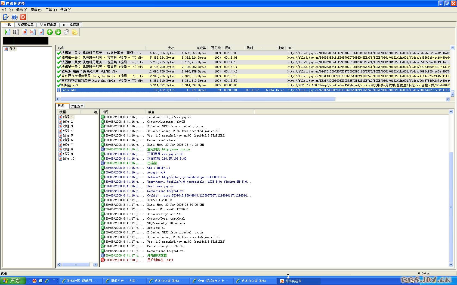Screen dimensions: 457x285
Task: Sort download list by 百分比 column
Action: (x=215, y=48)
